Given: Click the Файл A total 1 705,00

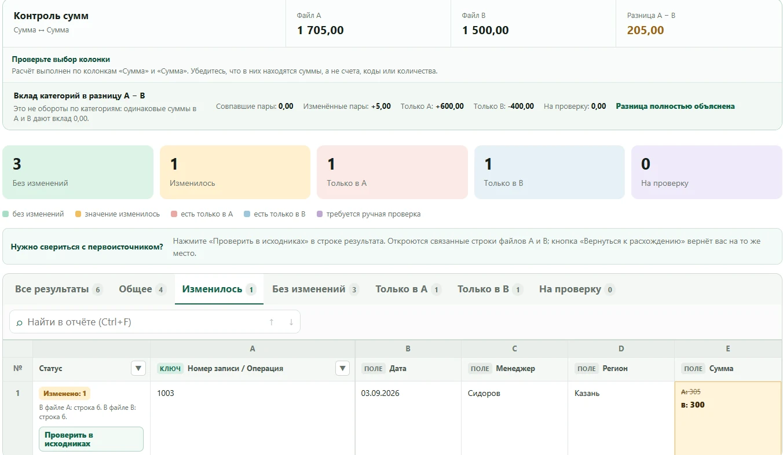Looking at the screenshot, I should point(320,30).
